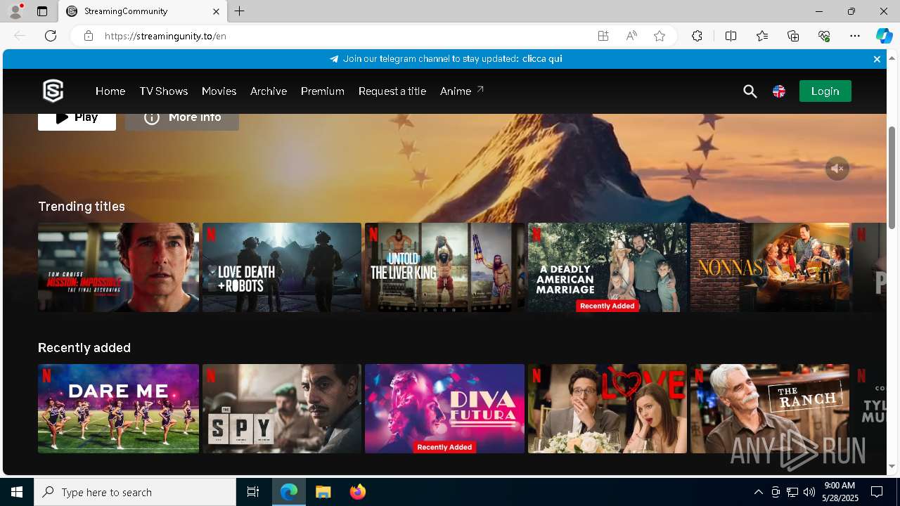Open Browser essentials heart icon

tap(824, 36)
